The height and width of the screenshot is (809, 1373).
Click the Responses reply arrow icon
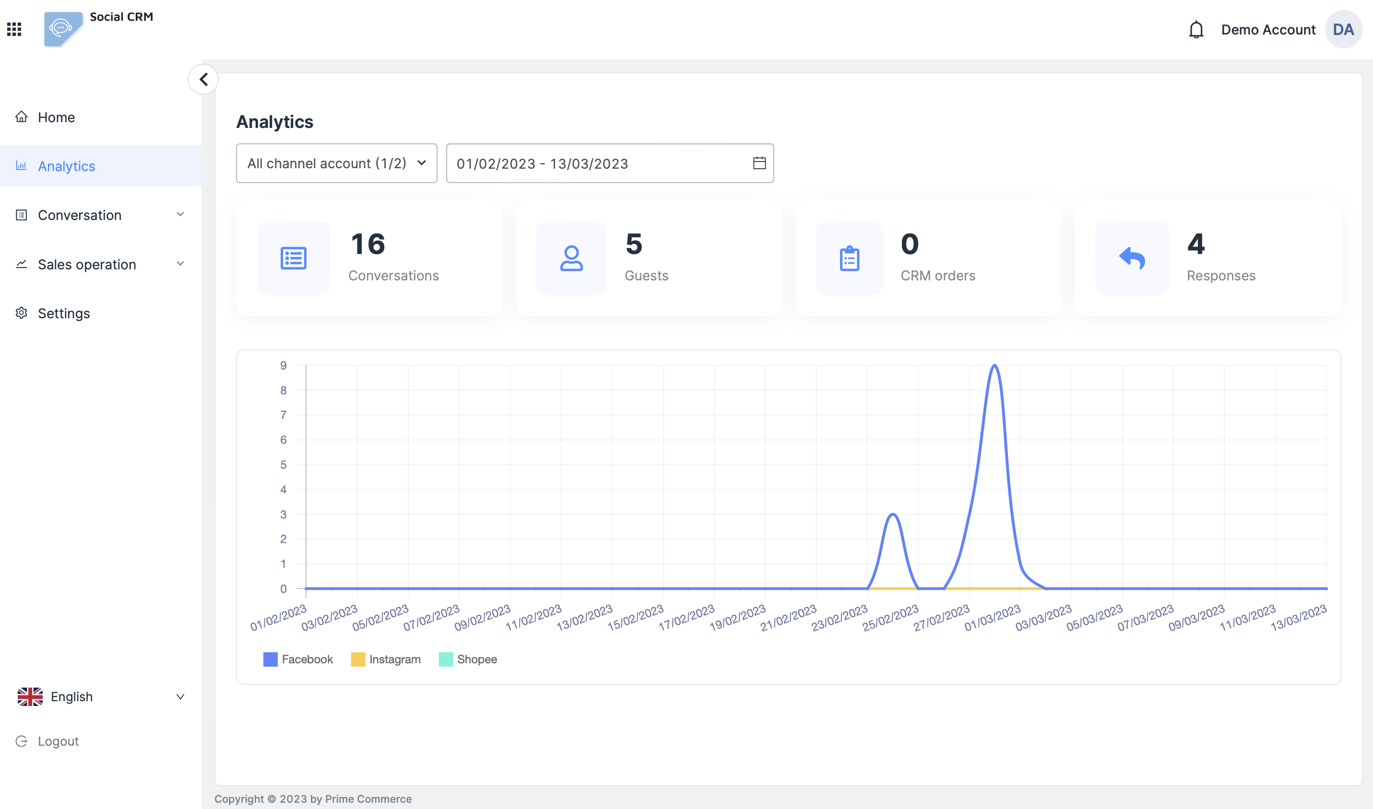pos(1132,258)
